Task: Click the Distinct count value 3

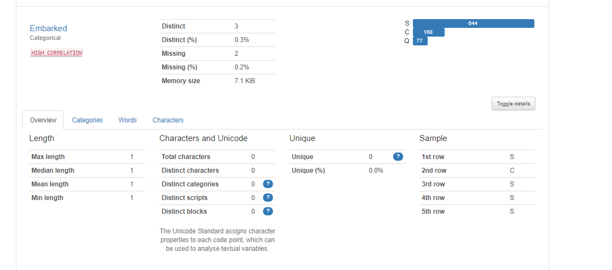Action: [236, 26]
